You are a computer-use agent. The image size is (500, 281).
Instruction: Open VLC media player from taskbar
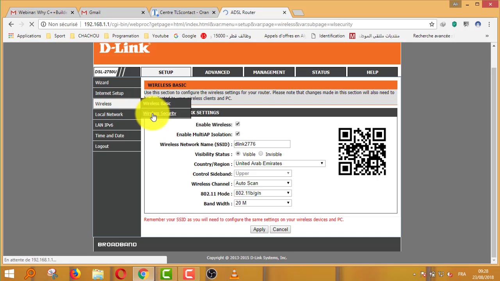pyautogui.click(x=234, y=274)
